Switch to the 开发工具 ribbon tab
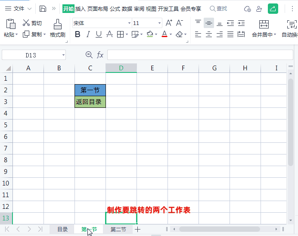298x236 pixels. 168,9
